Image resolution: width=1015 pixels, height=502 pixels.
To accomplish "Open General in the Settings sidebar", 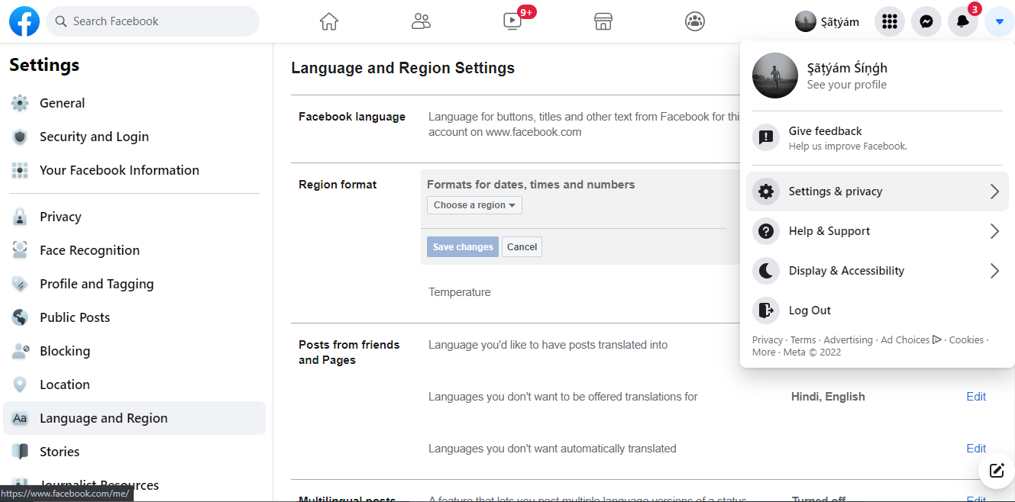I will tap(134, 103).
